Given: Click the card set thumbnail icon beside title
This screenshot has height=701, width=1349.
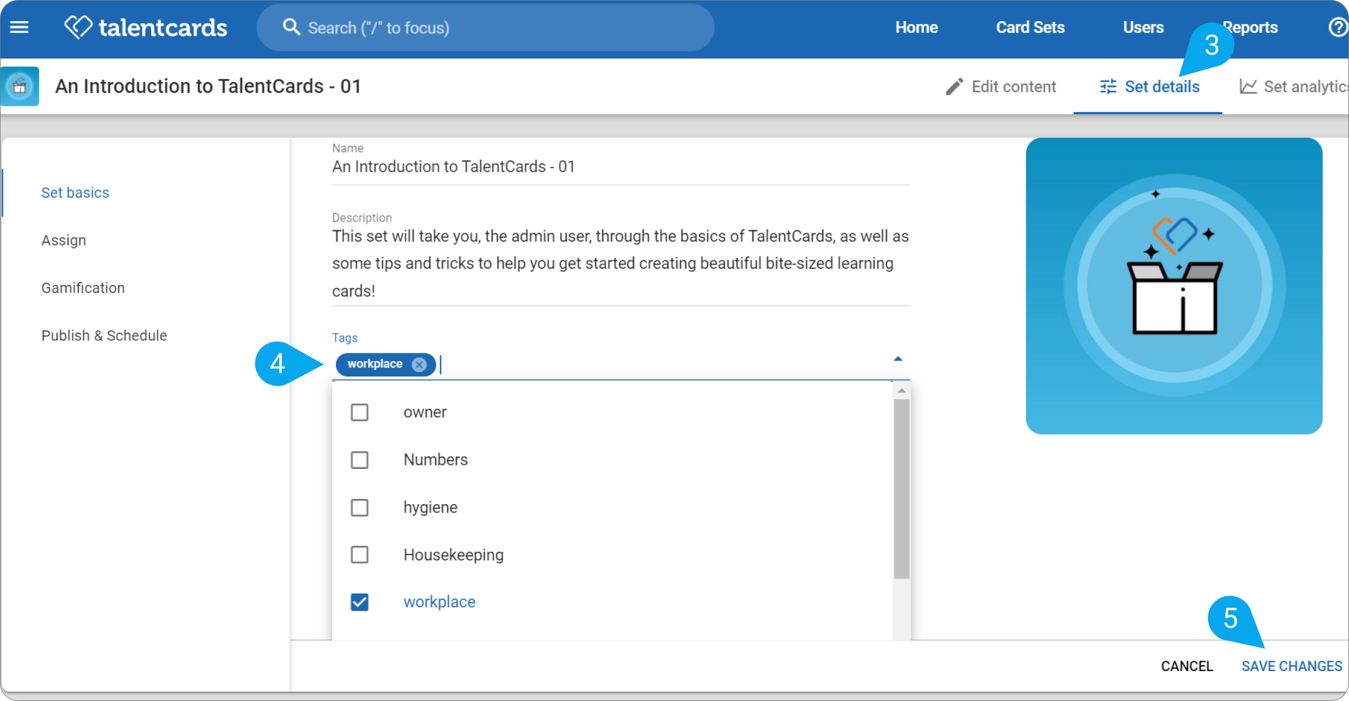Looking at the screenshot, I should click(x=20, y=86).
